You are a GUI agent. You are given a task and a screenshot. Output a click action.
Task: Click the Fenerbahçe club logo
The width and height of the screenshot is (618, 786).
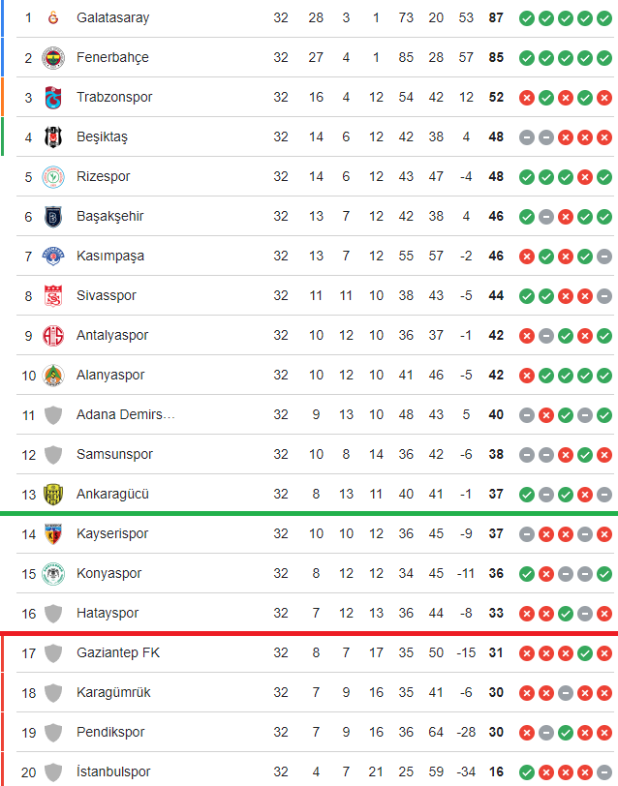pos(53,58)
